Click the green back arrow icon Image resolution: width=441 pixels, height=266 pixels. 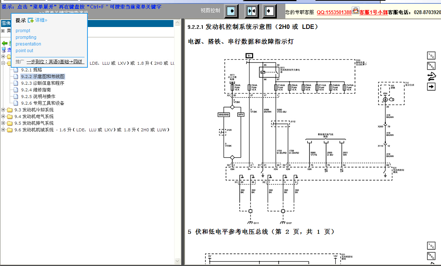[4, 43]
